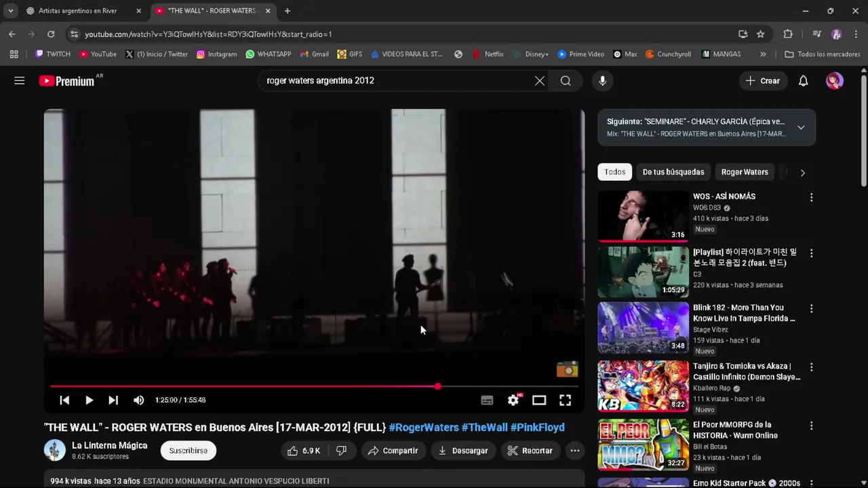Open a new browser tab
This screenshot has height=488, width=868.
pos(288,11)
